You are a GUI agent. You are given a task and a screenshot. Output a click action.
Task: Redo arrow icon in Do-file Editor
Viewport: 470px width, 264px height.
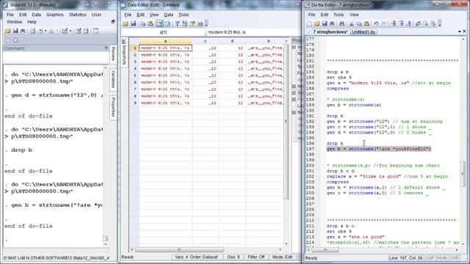[x=384, y=23]
